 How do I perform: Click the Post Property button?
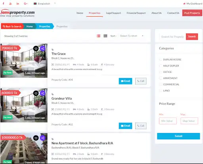pyautogui.click(x=192, y=13)
